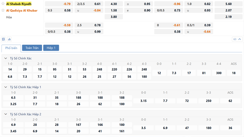Image resolution: width=244 pixels, height=137 pixels.
Task: Select full-time 0-0 correct score odds 12
Action: coord(159,73)
